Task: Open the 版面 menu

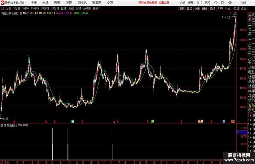Action: tap(191, 3)
